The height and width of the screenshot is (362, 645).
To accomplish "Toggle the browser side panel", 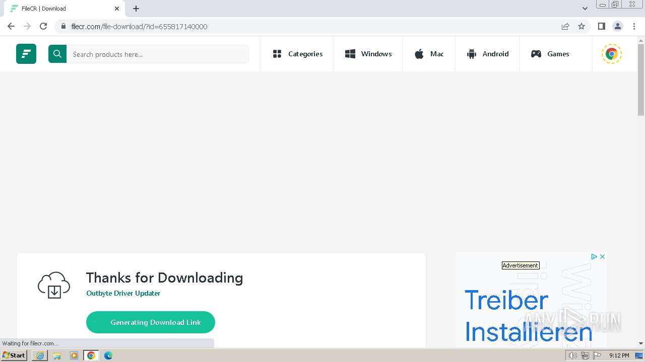I will 602,26.
